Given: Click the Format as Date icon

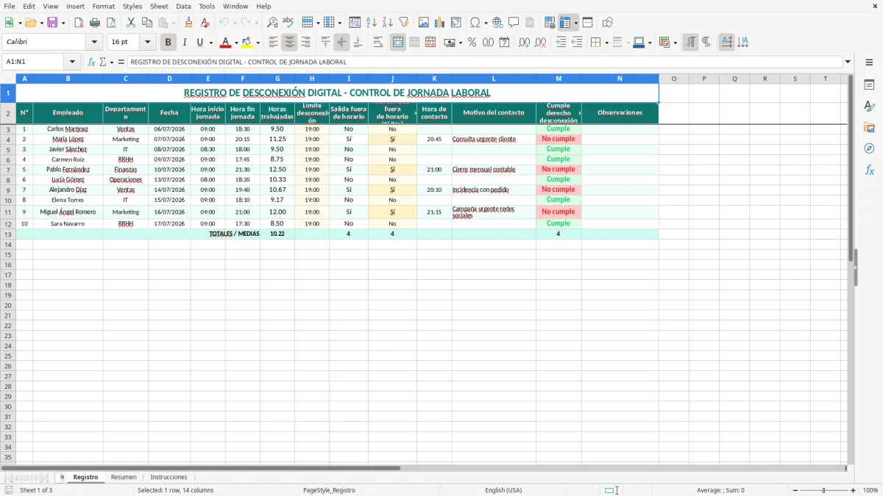Looking at the screenshot, I should [x=504, y=43].
